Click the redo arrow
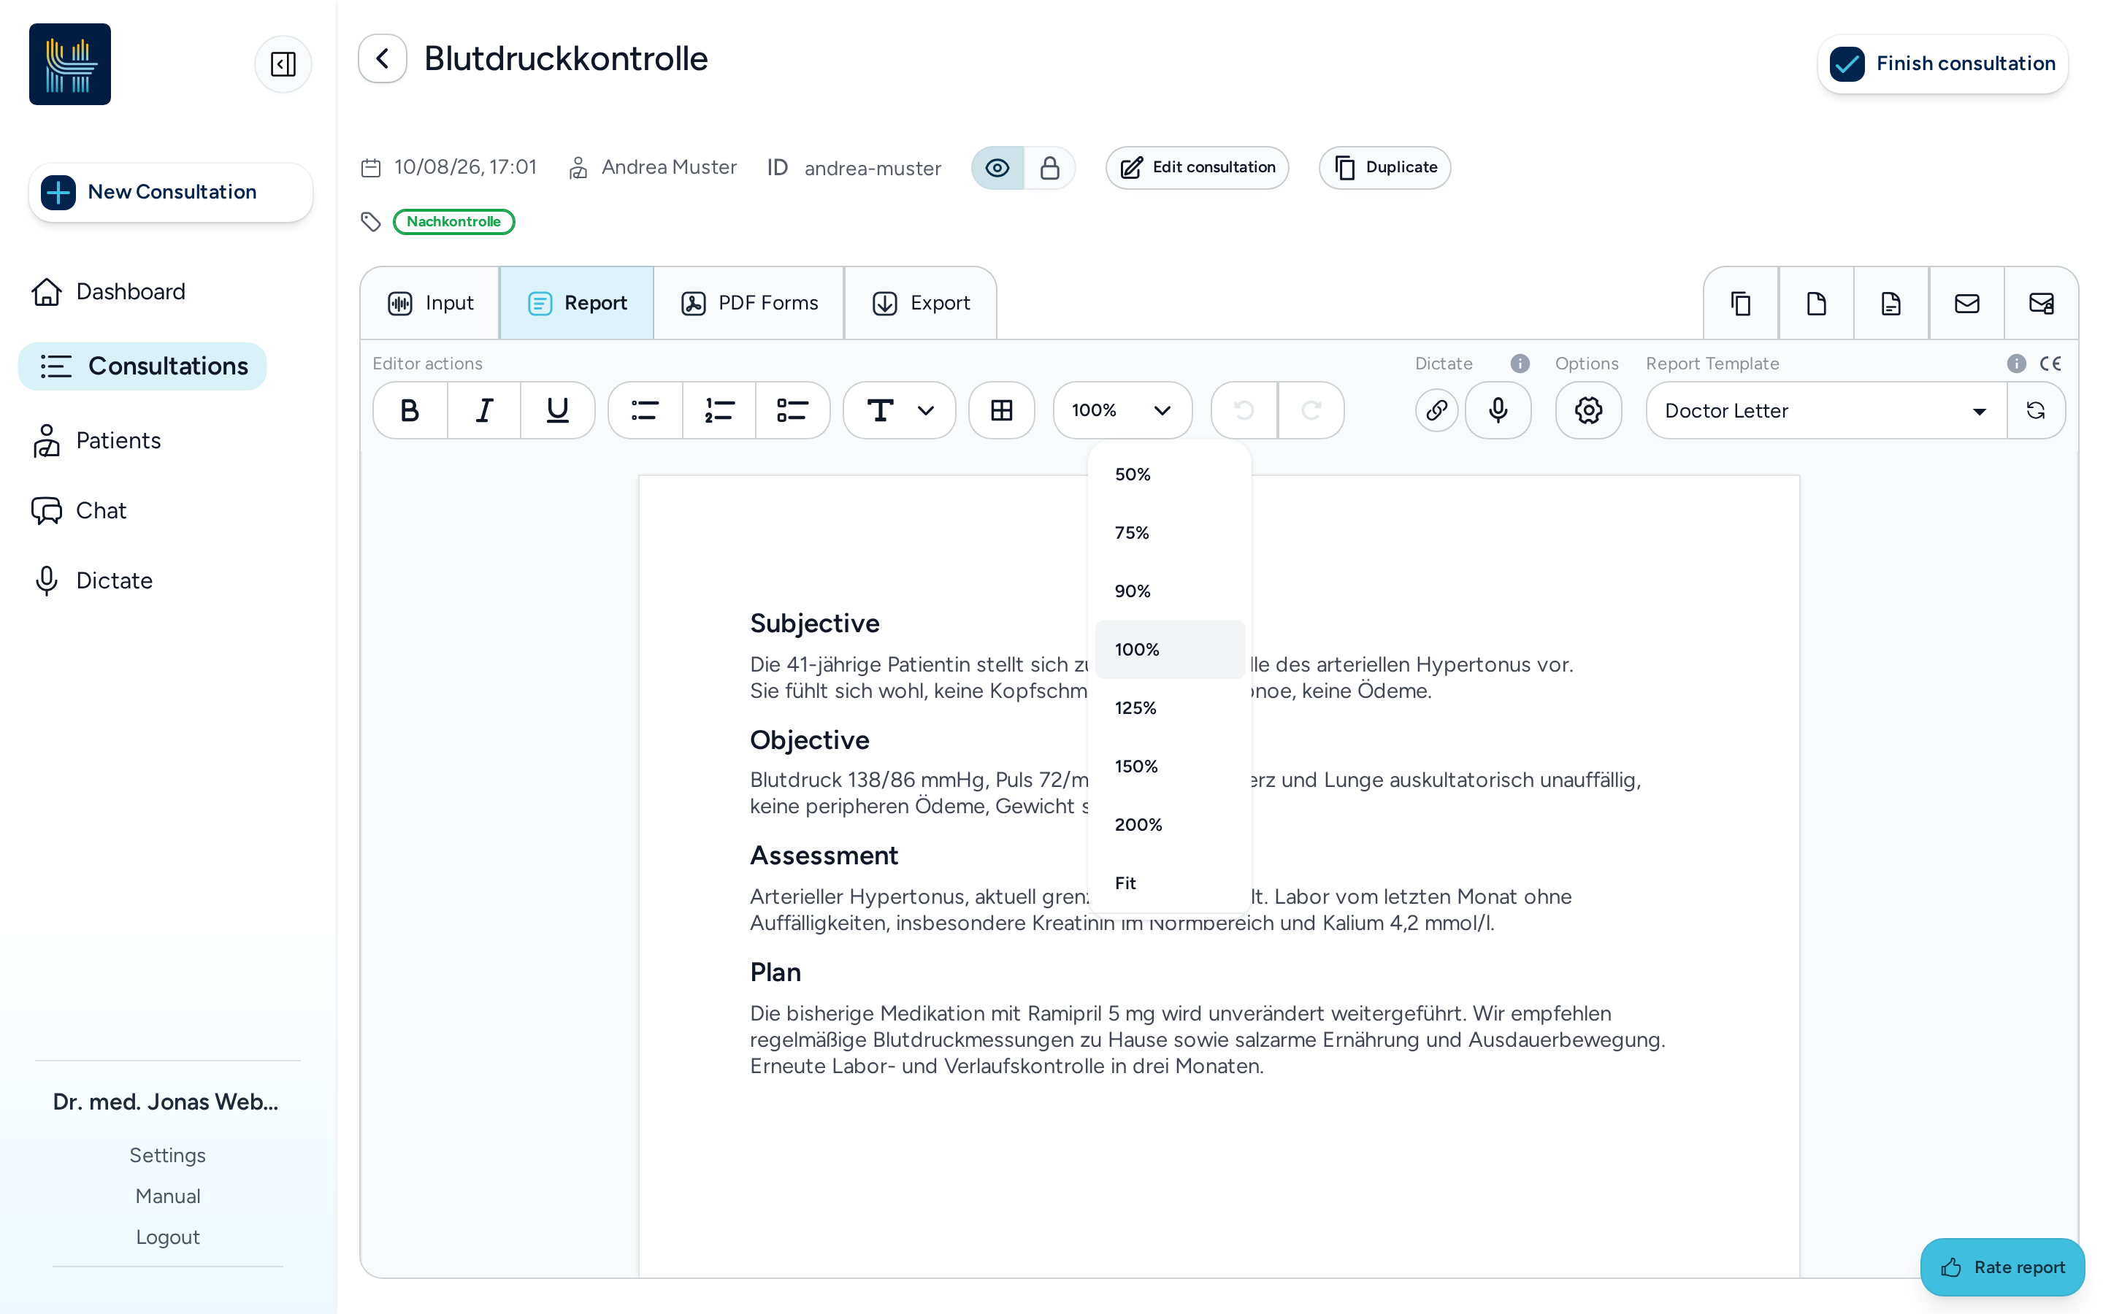The height and width of the screenshot is (1314, 2103). (1311, 410)
